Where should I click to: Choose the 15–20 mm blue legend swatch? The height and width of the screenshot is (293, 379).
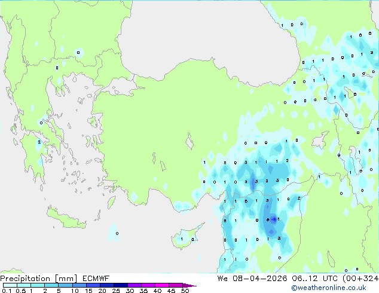click(x=93, y=285)
